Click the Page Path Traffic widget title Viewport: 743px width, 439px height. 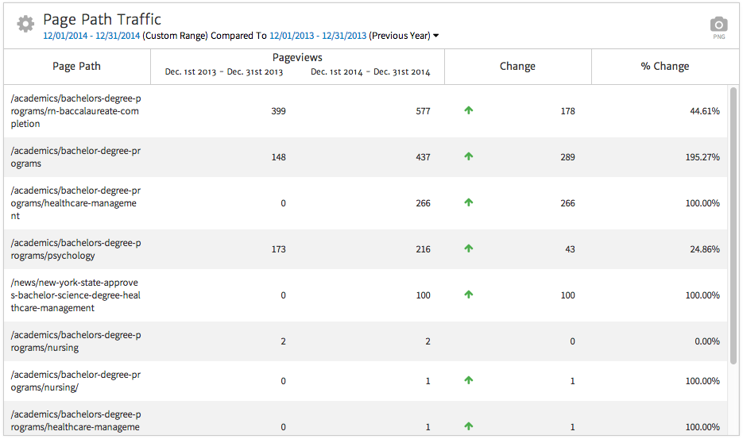(102, 19)
